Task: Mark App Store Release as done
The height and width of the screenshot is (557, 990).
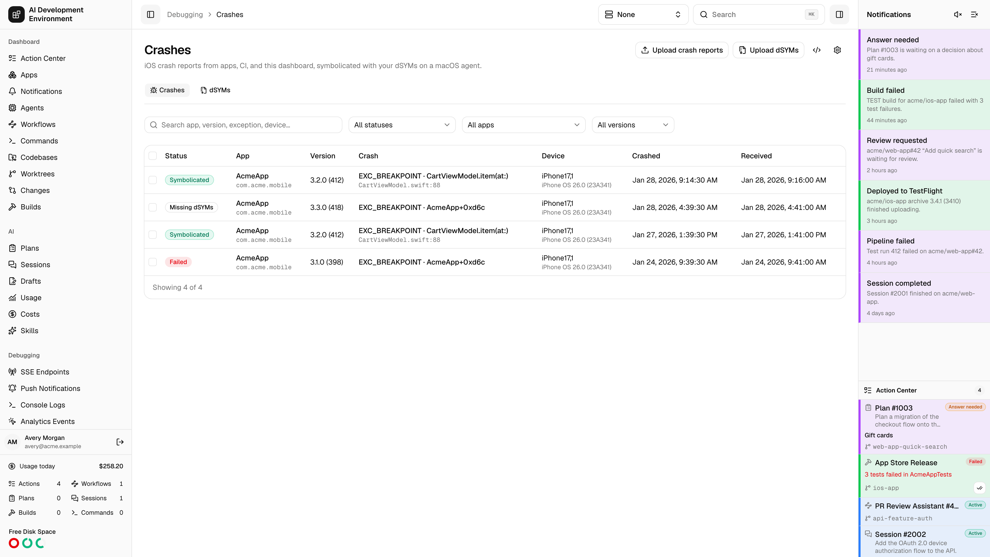Action: click(980, 488)
